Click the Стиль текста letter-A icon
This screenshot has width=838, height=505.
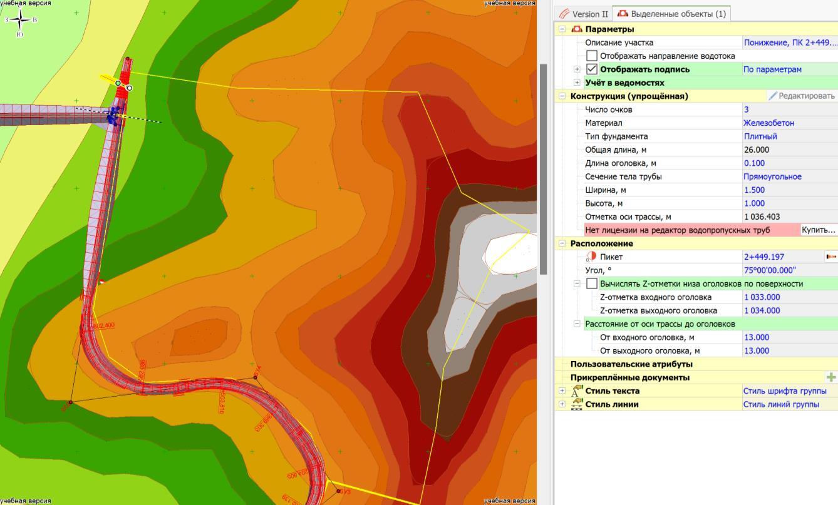pyautogui.click(x=577, y=391)
